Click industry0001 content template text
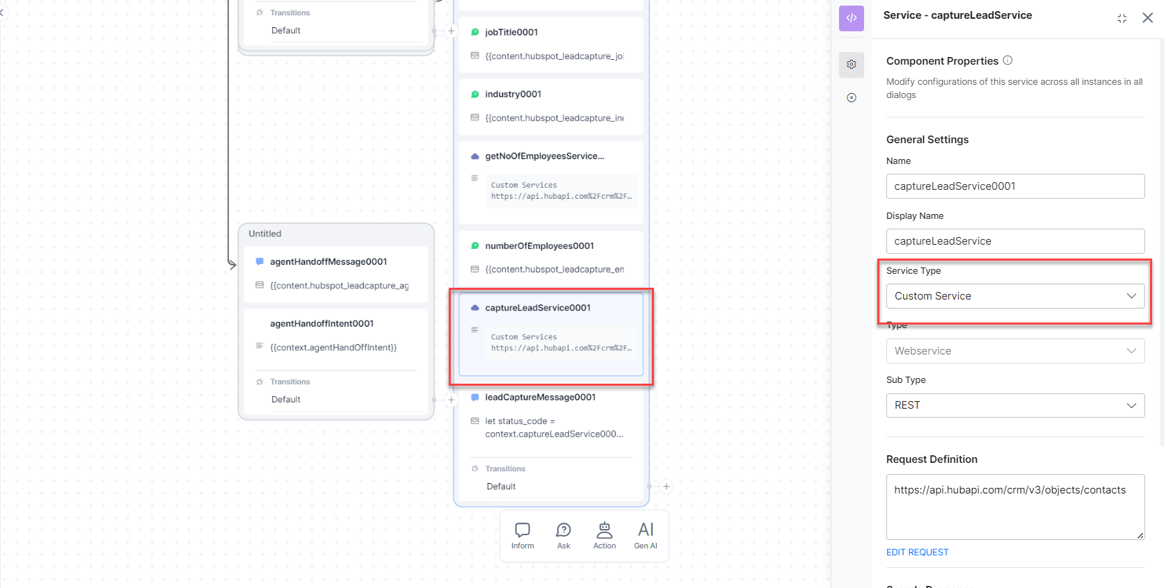The height and width of the screenshot is (588, 1166). click(554, 118)
